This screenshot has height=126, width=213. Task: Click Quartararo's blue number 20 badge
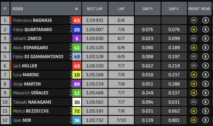(77, 29)
